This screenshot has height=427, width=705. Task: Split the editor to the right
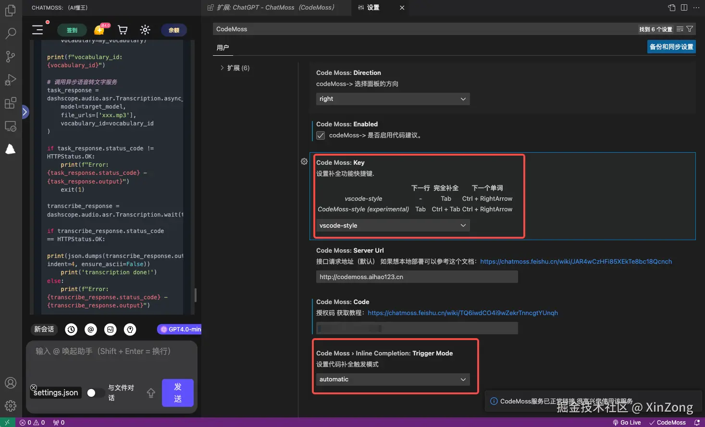click(x=684, y=8)
